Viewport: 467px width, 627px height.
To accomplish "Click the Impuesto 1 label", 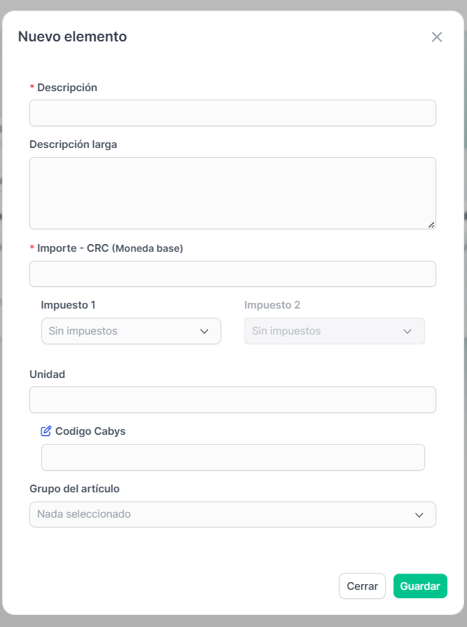I will (x=68, y=305).
